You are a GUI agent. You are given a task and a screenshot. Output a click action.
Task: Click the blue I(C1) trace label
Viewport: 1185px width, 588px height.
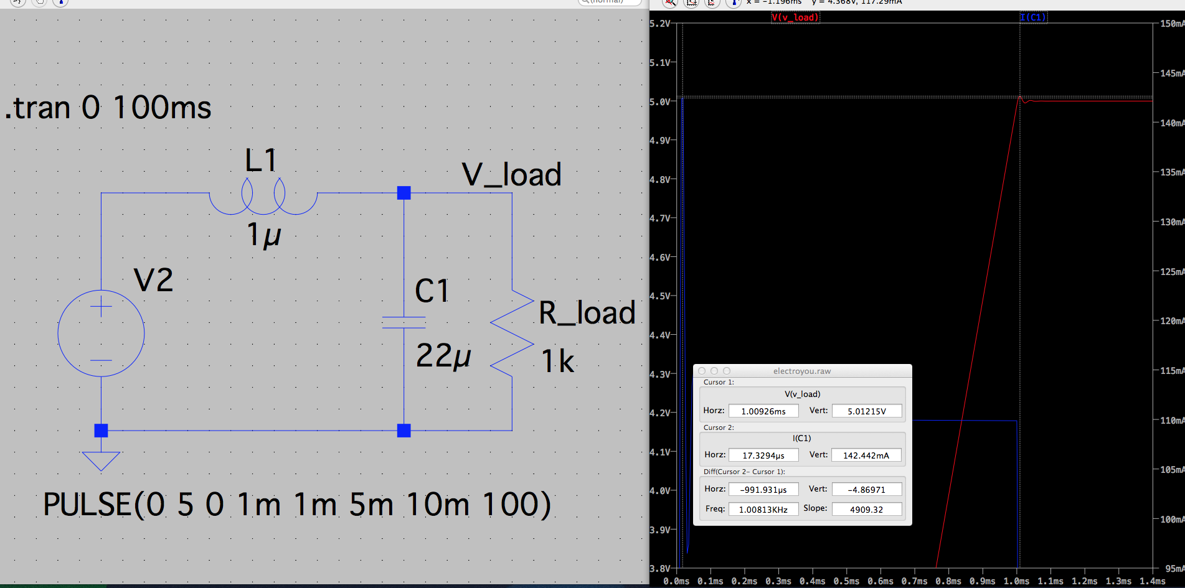(1033, 17)
